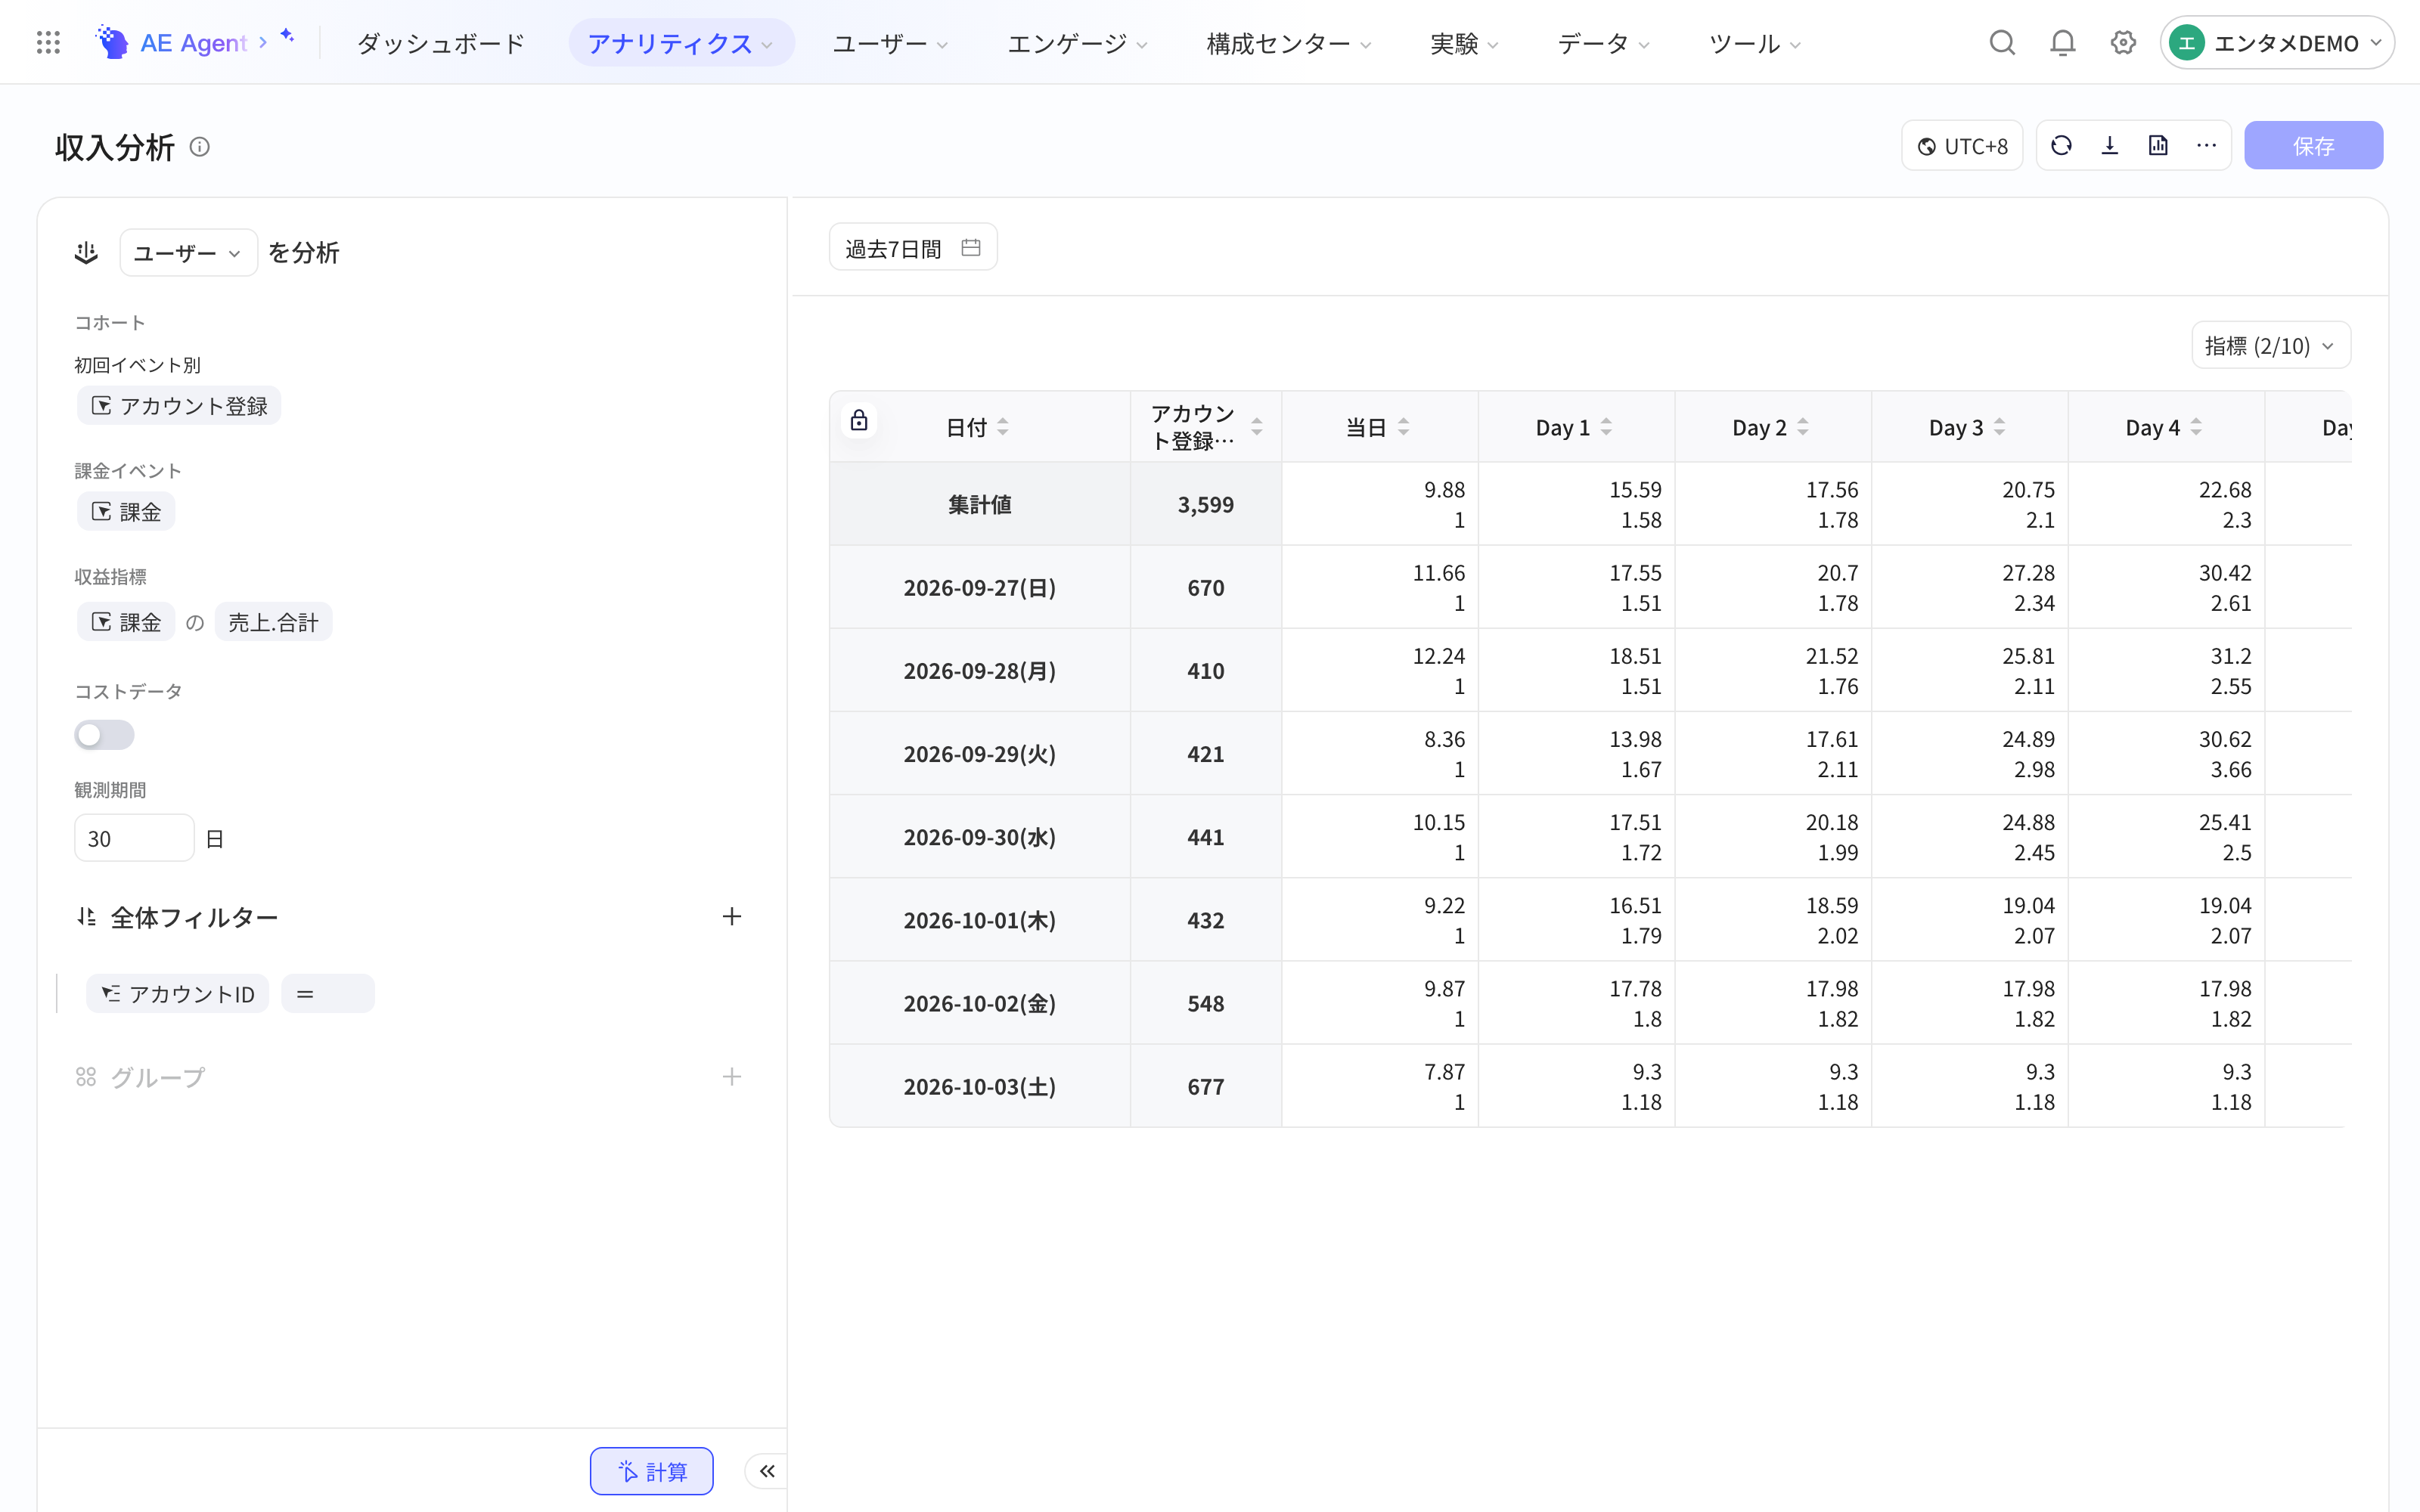Viewport: 2420px width, 1512px height.
Task: Open the エンタメDEMO project dropdown
Action: tap(2277, 43)
